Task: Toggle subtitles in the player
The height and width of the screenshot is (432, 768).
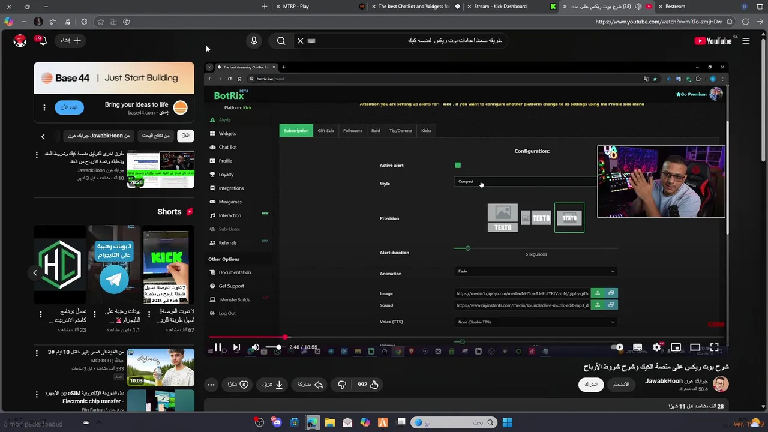Action: 637,347
